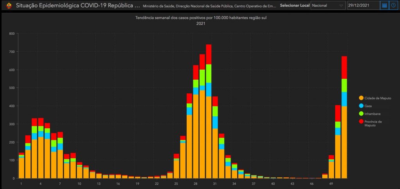This screenshot has height=189, width=400.
Task: Click the bar for week 25
Action: (176, 168)
